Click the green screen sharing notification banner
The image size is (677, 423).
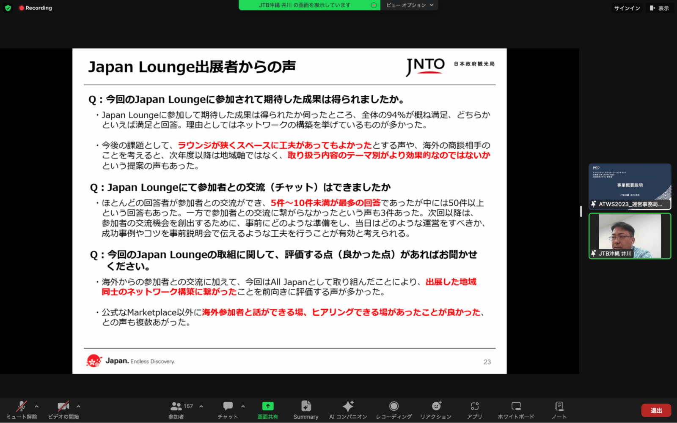(309, 5)
